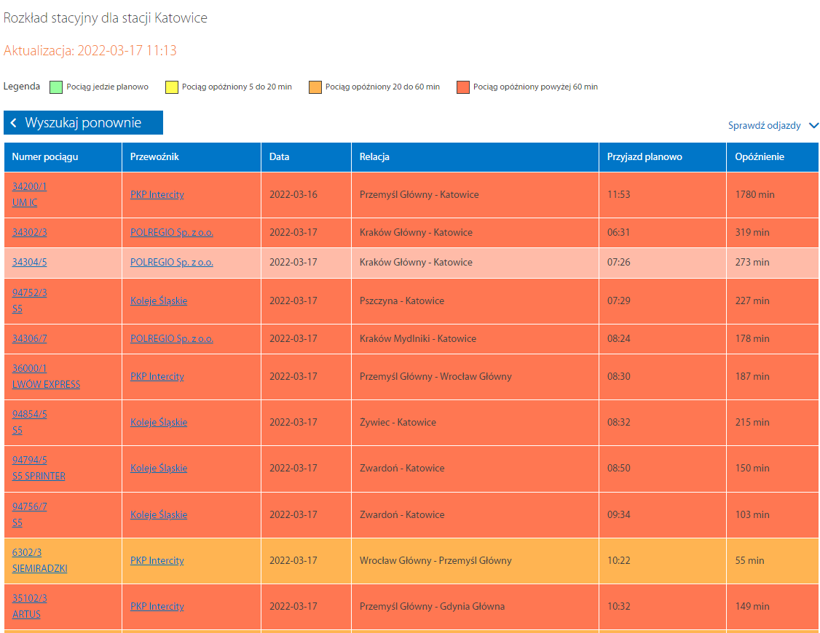
Task: Click the red over 60 min legend swatch
Action: point(463,87)
